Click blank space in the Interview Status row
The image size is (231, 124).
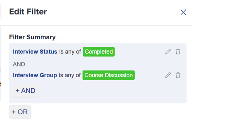139,52
